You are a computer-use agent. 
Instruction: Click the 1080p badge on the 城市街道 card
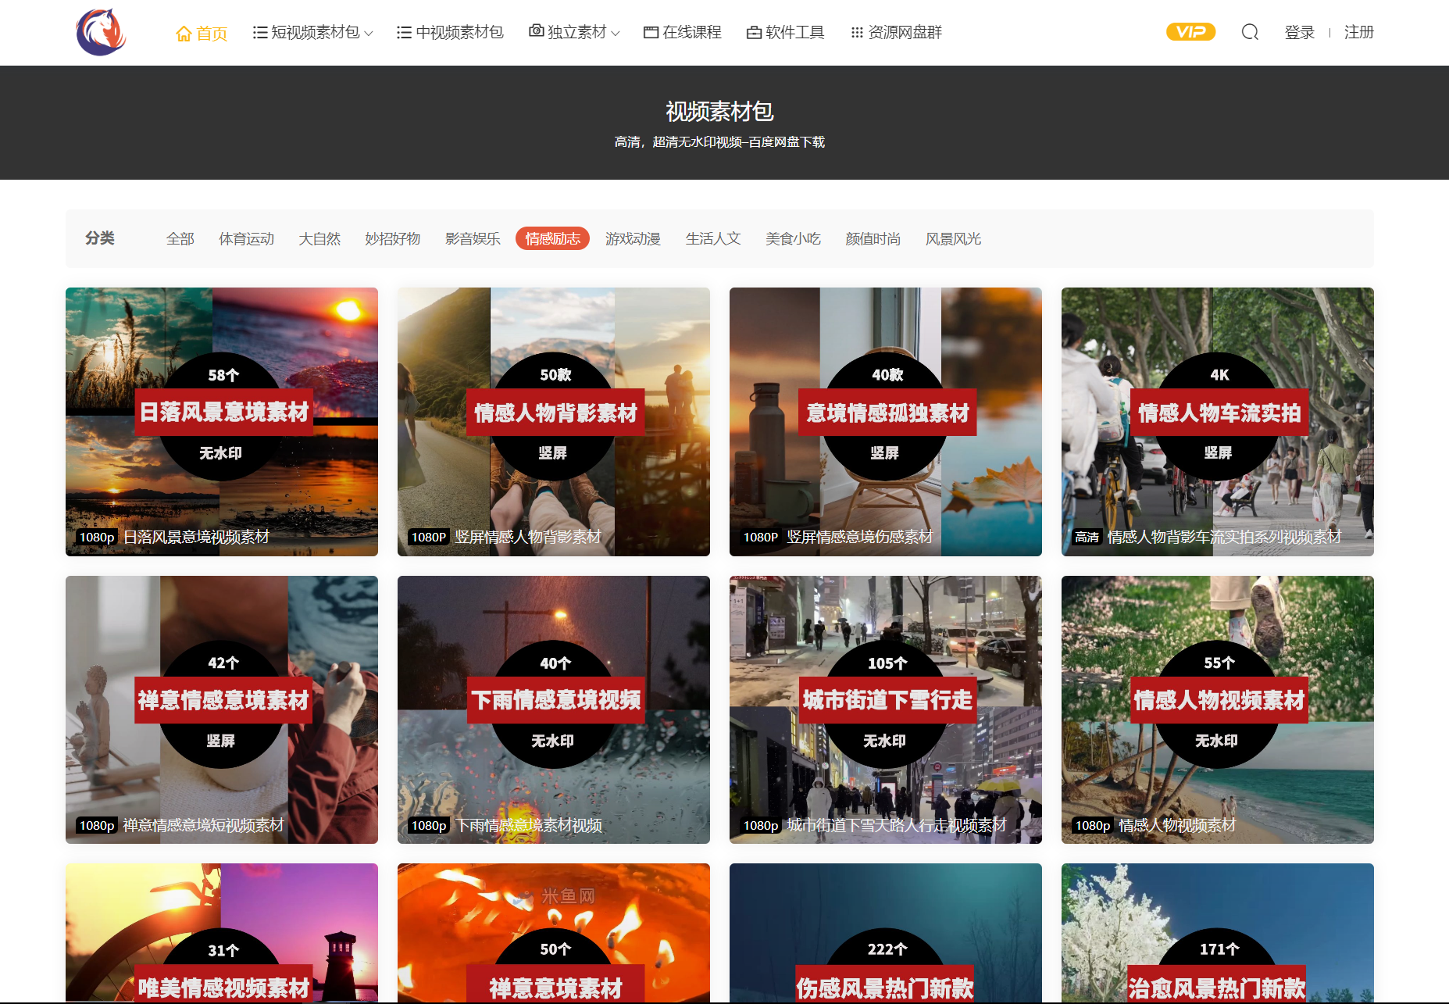tap(761, 825)
